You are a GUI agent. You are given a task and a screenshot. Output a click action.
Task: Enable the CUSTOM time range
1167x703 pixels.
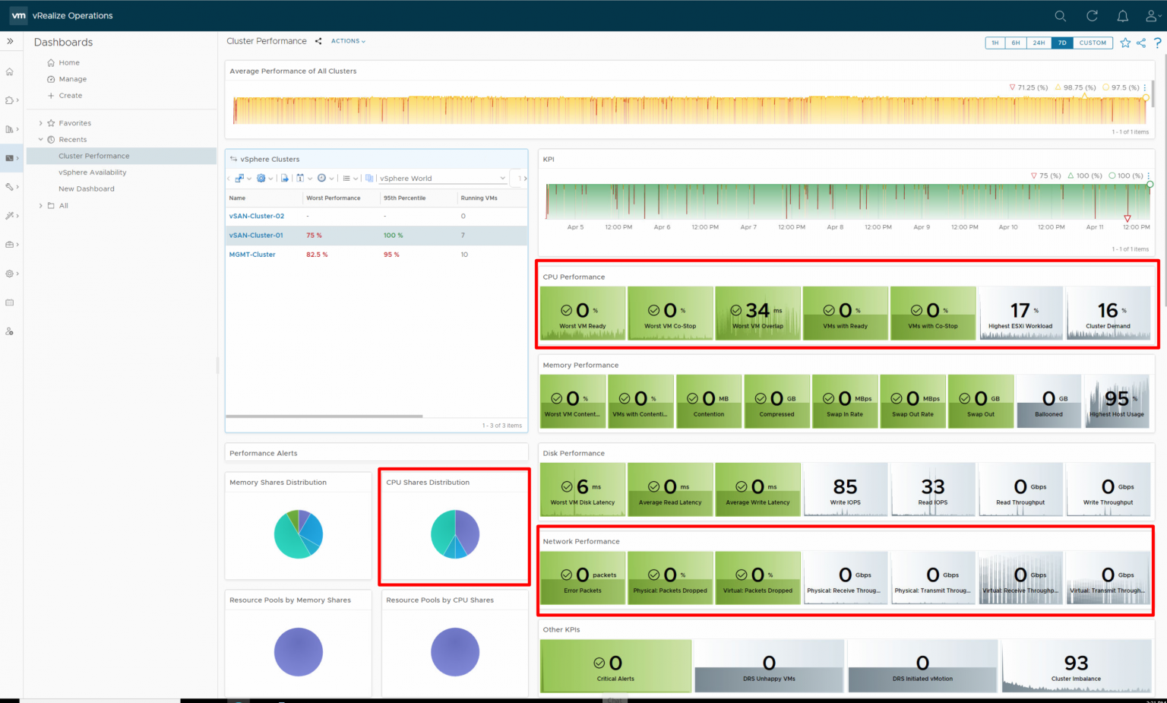coord(1093,43)
